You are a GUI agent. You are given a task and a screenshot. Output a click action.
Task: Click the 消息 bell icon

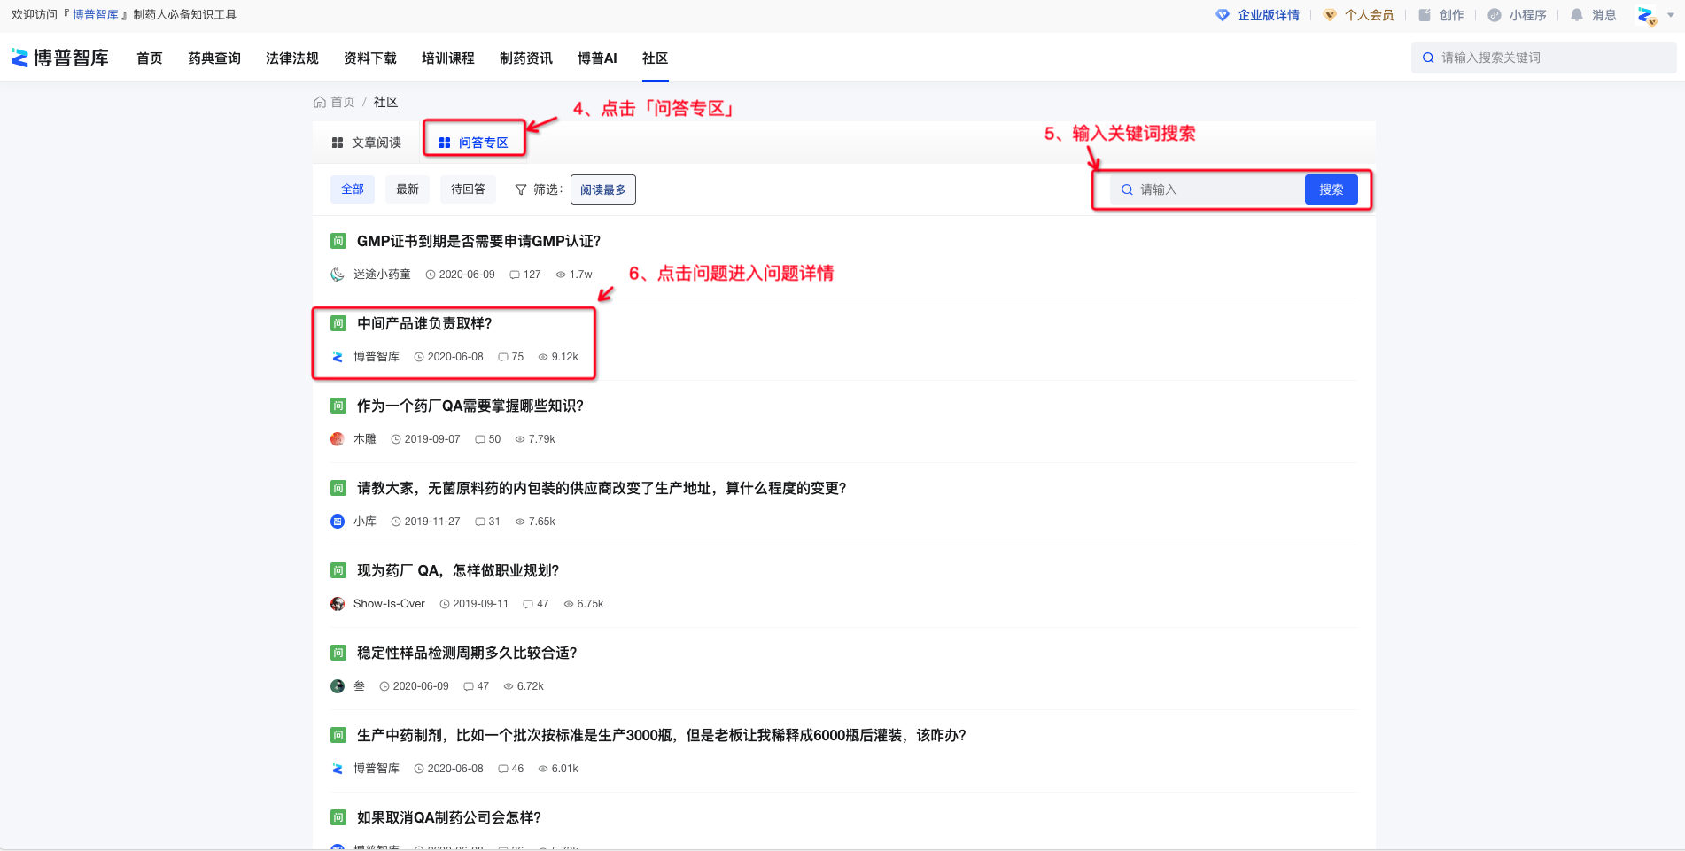click(x=1577, y=15)
